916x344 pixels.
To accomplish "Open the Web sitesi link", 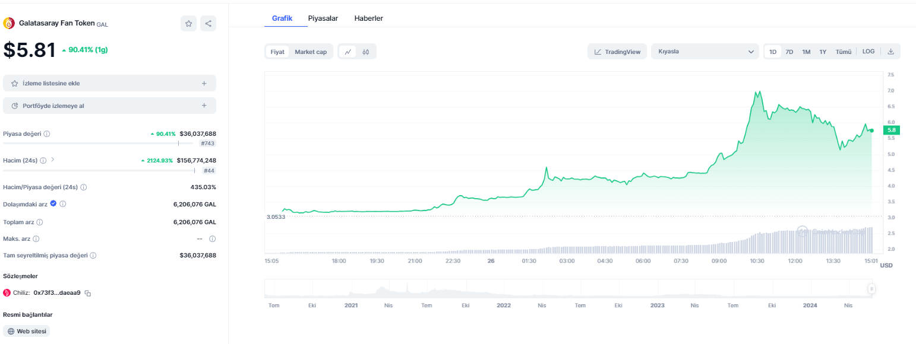I will 27,332.
